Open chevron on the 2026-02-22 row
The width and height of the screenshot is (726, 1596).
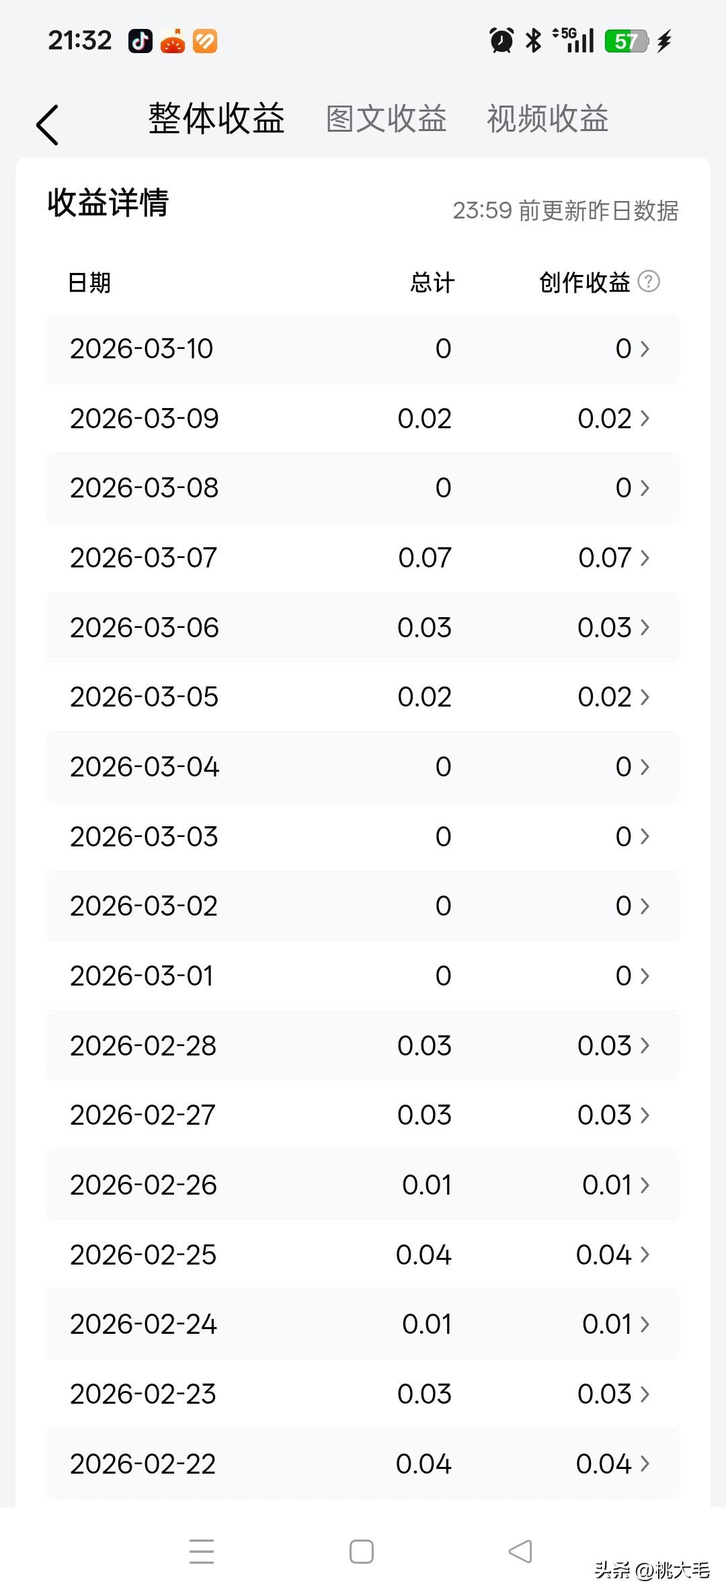tap(645, 1464)
